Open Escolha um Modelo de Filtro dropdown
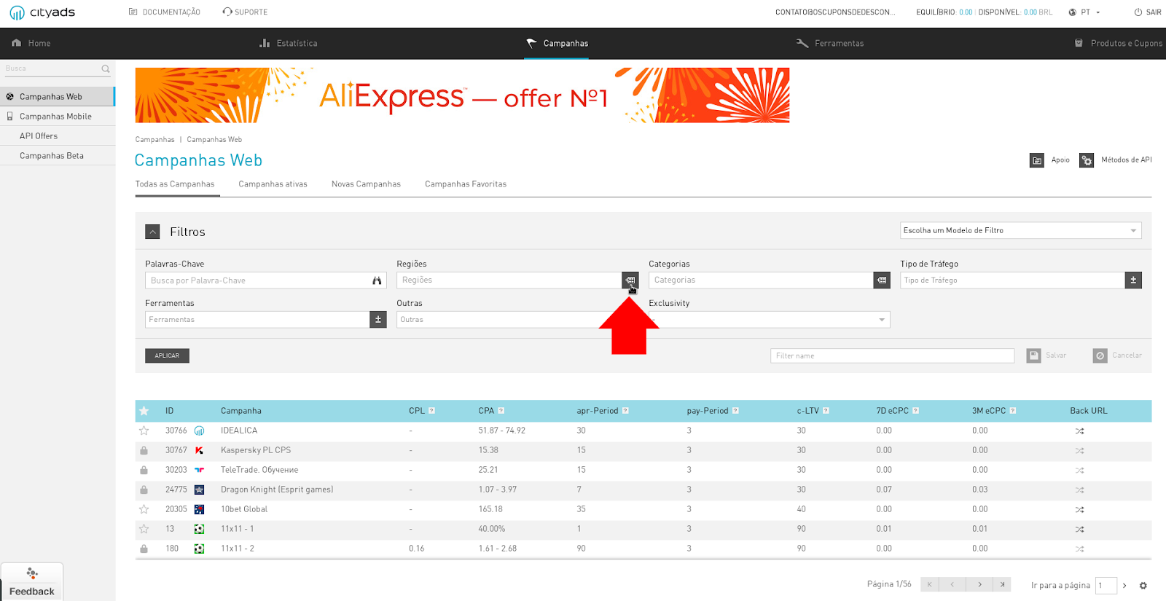This screenshot has height=601, width=1166. (x=1020, y=230)
